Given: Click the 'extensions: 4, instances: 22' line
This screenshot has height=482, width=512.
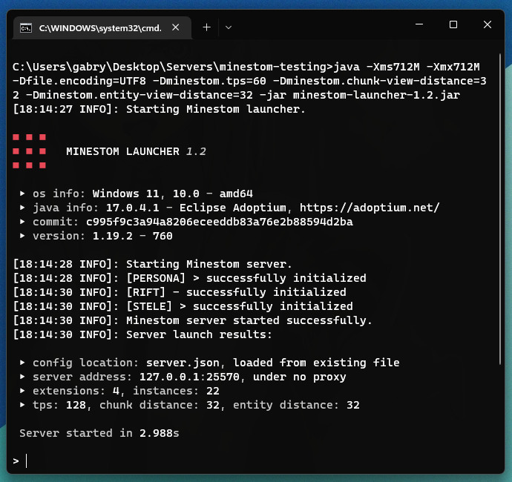Looking at the screenshot, I should click(119, 391).
